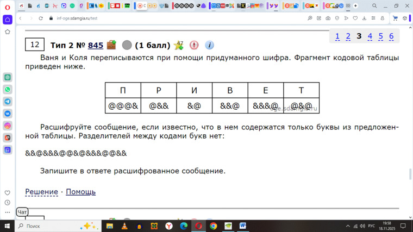Open sidebar three-dots more menu
Viewport: 413px width, 232px height.
[x=8, y=212]
